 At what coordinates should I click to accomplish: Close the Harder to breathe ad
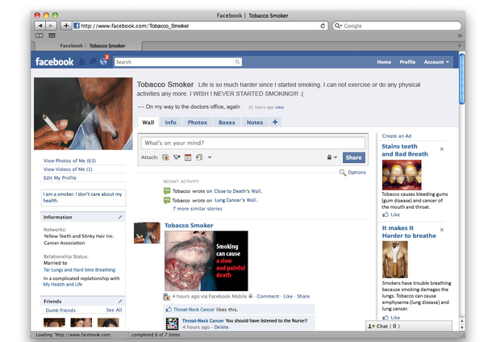[442, 230]
